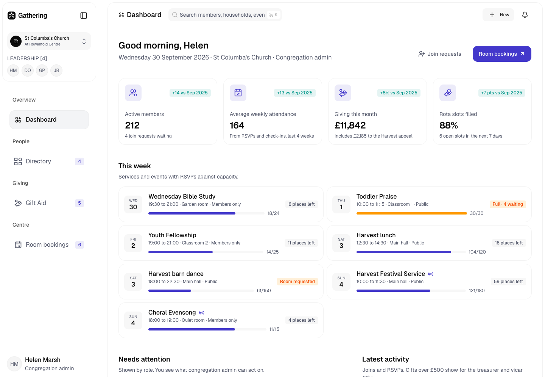Click the Dashboard grid icon in header

tap(121, 15)
